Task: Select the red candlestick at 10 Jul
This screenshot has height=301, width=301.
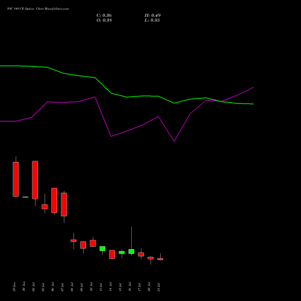Action: [x=93, y=243]
